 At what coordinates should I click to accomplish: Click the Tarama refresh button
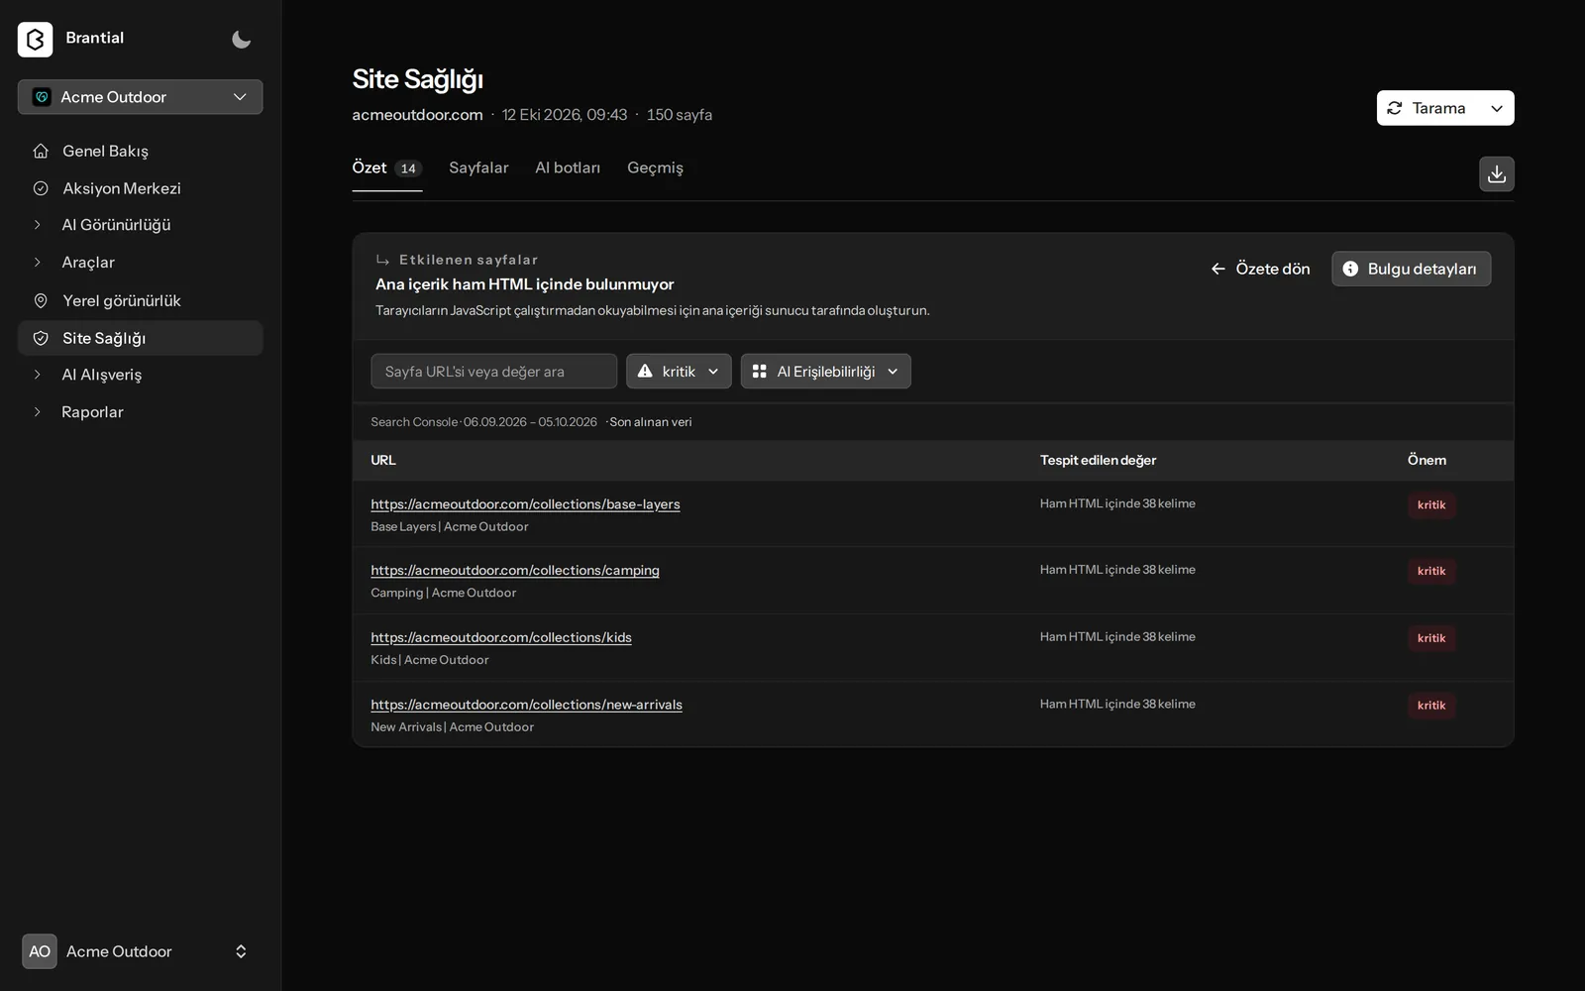(x=1426, y=108)
